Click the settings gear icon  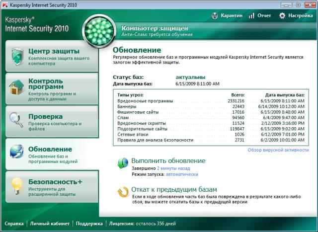coord(282,15)
